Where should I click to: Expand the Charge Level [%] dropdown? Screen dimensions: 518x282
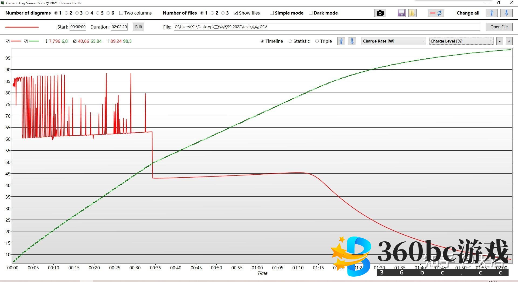461,41
